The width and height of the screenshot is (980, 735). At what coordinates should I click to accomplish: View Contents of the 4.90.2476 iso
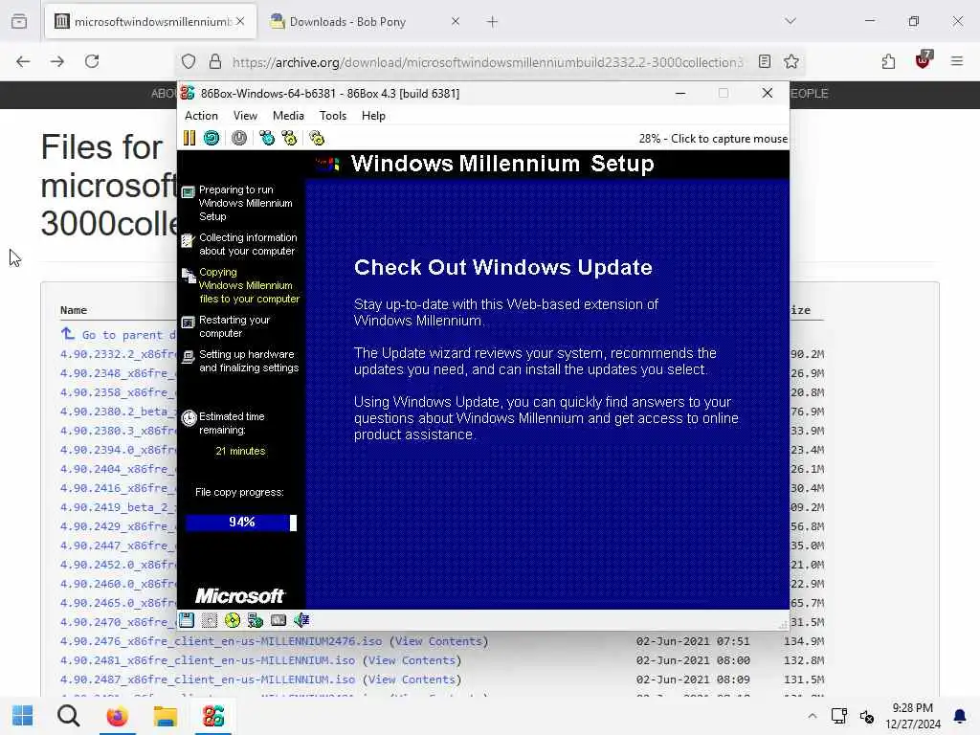438,641
